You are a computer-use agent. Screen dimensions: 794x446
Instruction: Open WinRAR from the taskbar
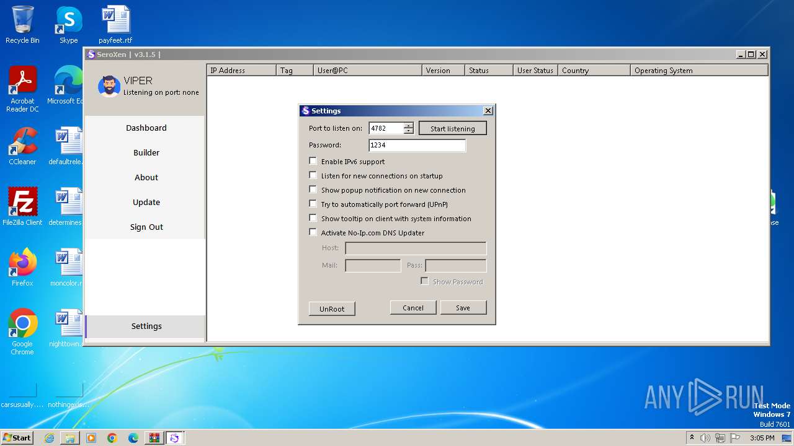[x=154, y=438]
